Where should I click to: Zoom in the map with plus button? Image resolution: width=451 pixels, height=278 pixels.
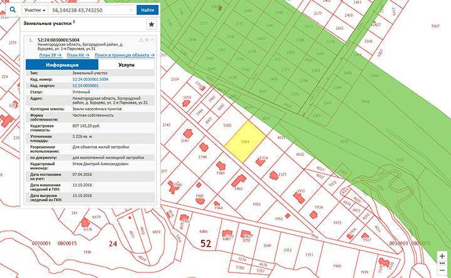[x=442, y=255]
